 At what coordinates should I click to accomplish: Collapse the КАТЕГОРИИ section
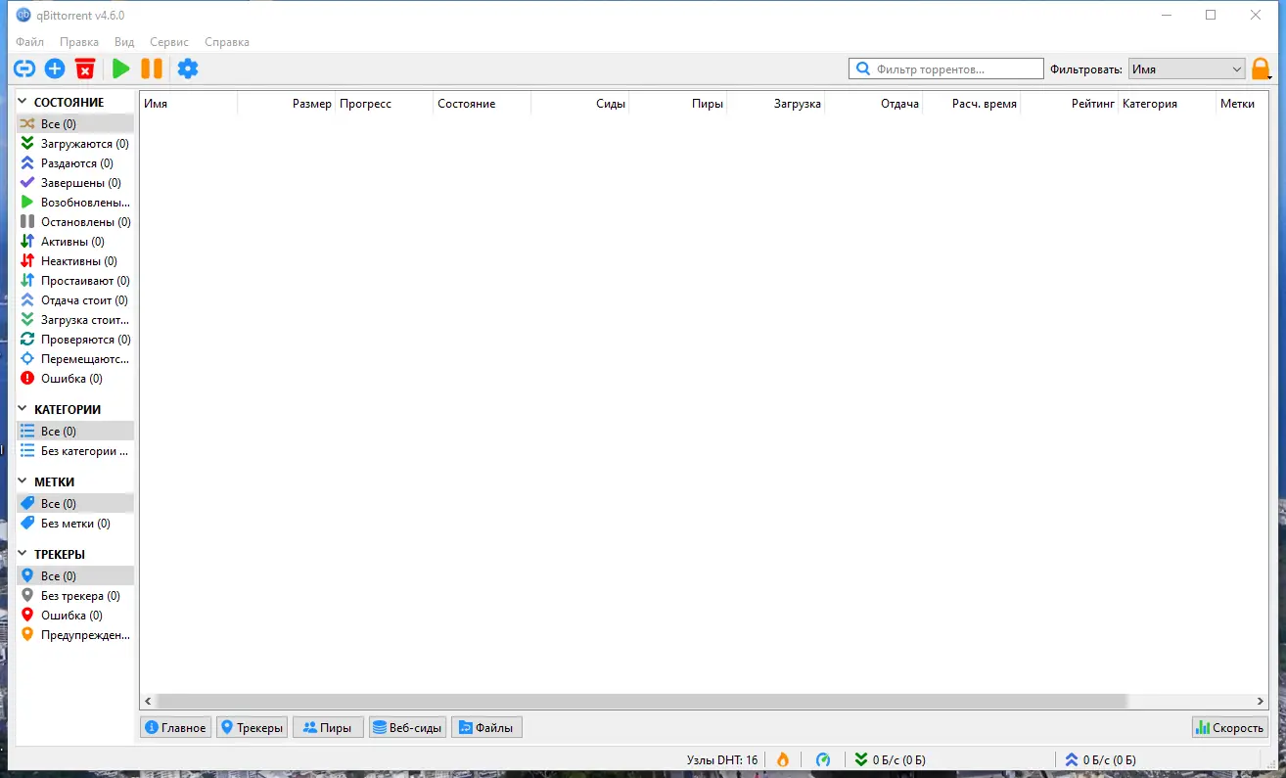(x=23, y=409)
